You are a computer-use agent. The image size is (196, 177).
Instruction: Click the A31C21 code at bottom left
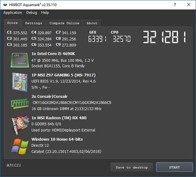[14, 165]
